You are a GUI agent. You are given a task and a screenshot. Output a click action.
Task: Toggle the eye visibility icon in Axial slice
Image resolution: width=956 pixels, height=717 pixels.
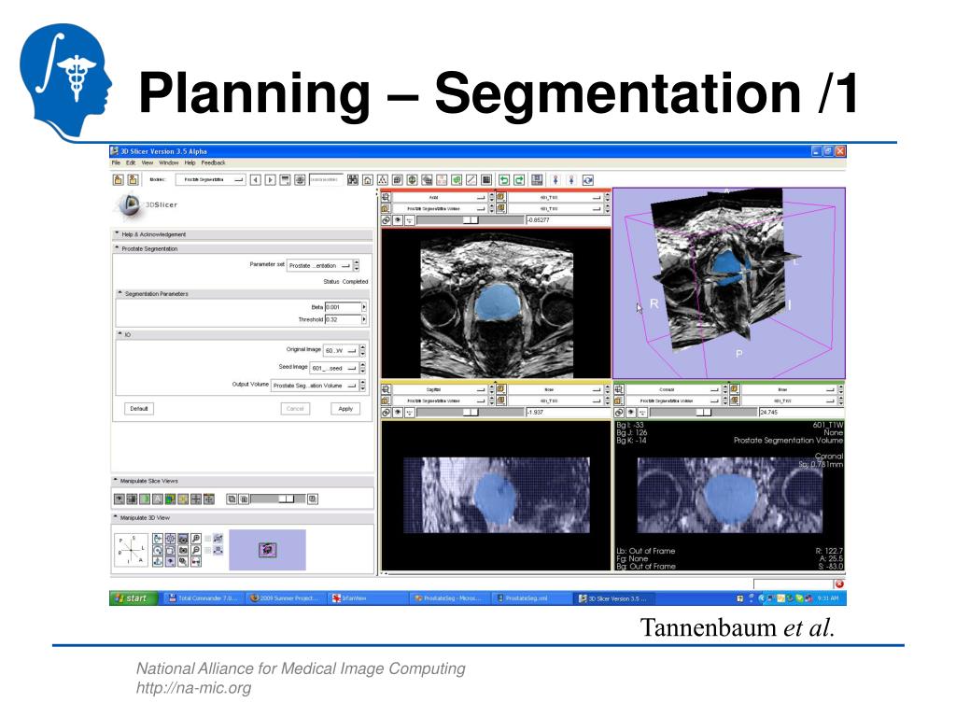point(398,220)
